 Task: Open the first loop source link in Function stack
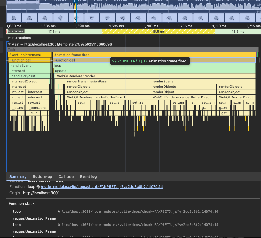pos(140,212)
